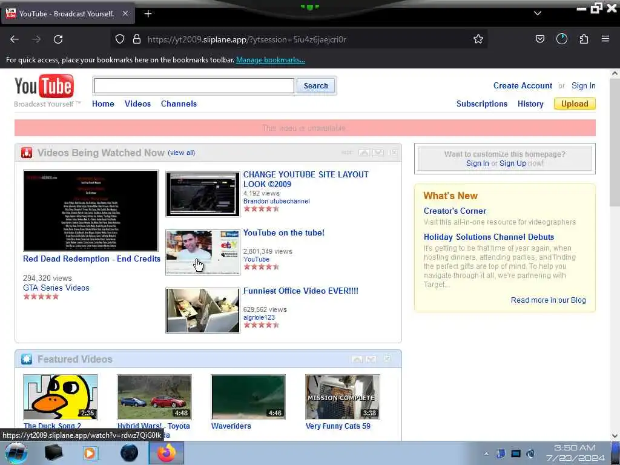
Task: Reload the page with refresh icon
Action: click(x=58, y=39)
